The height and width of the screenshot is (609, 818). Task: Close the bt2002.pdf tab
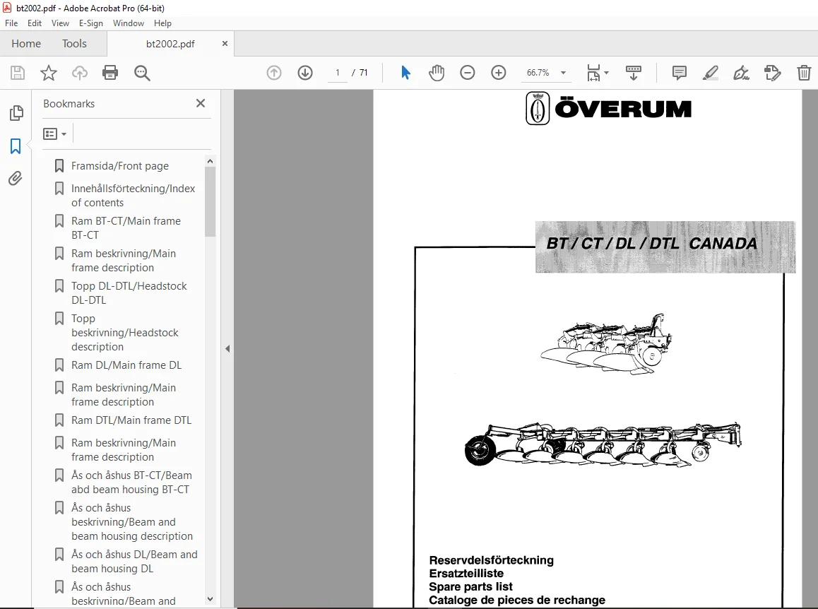[225, 44]
